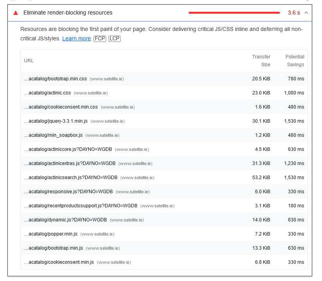Viewport: 322px width, 281px height.
Task: Click the FCP metric badge
Action: click(100, 38)
